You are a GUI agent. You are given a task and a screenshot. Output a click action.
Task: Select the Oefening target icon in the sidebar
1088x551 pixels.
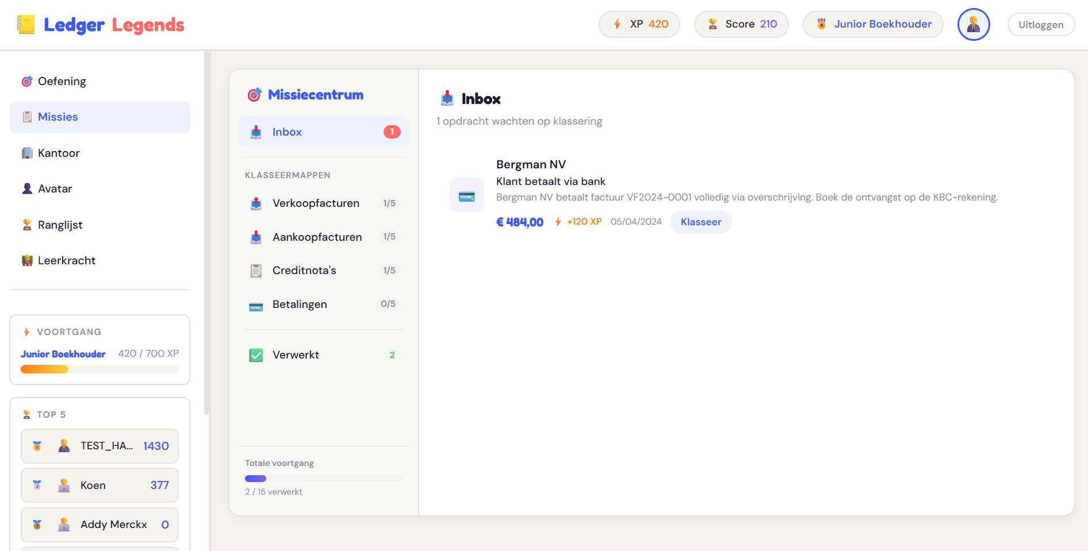pos(26,81)
